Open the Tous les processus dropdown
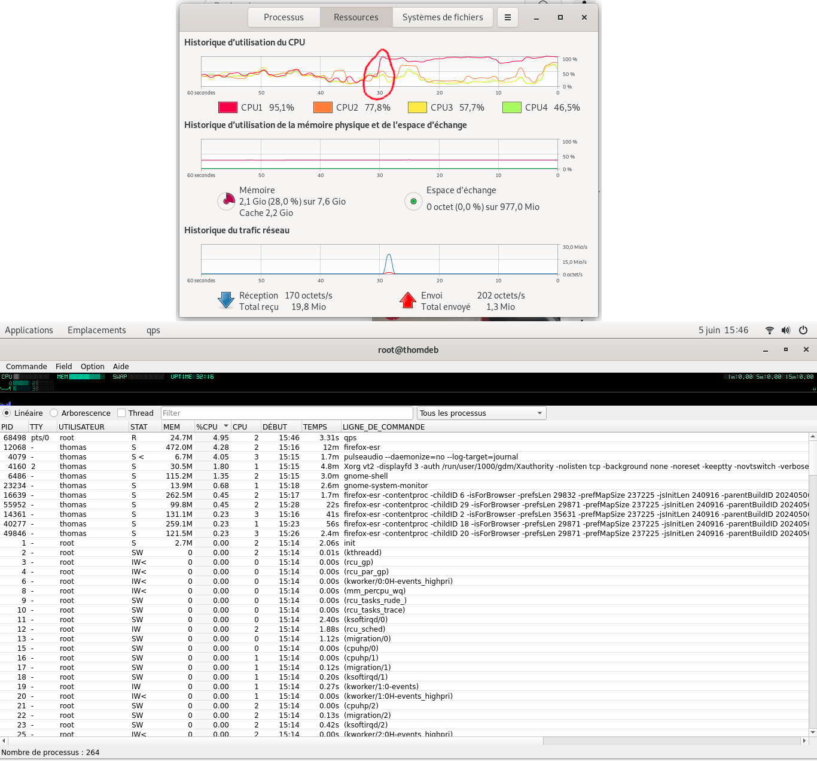The width and height of the screenshot is (817, 761). (481, 413)
